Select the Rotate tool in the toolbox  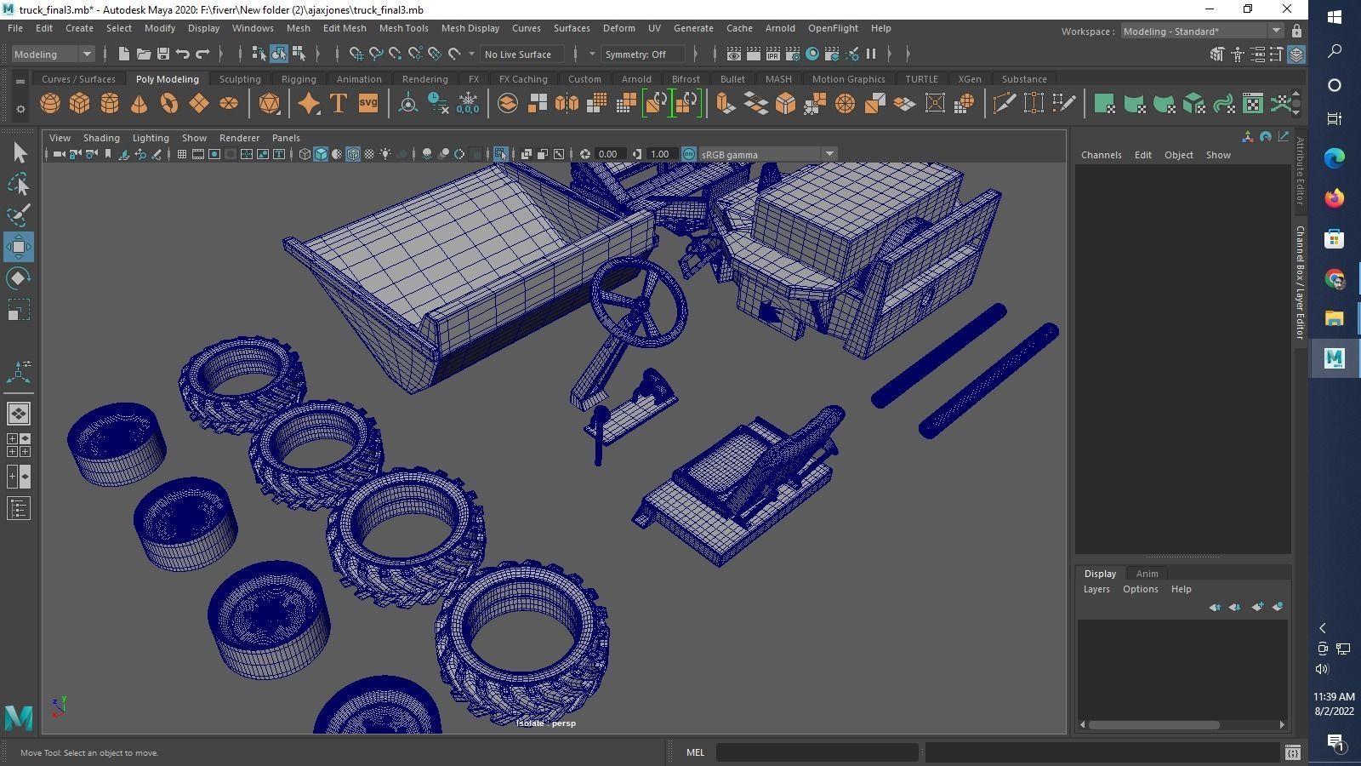point(19,278)
